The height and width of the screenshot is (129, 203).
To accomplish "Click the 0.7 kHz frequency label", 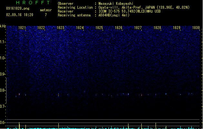I will click(x=3, y=106).
